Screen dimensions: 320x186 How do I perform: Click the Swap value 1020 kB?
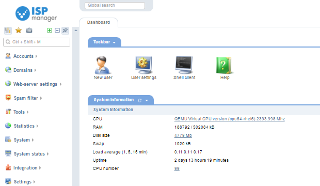pyautogui.click(x=182, y=144)
